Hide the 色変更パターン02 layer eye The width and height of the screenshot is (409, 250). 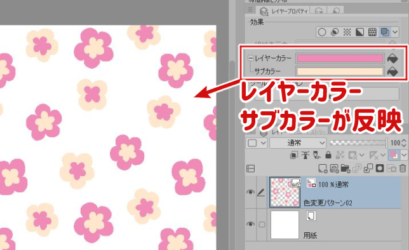click(x=250, y=192)
